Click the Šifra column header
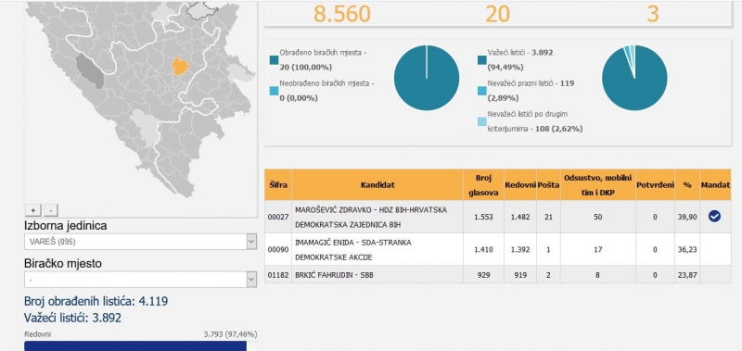This screenshot has height=351, width=742. (x=278, y=184)
